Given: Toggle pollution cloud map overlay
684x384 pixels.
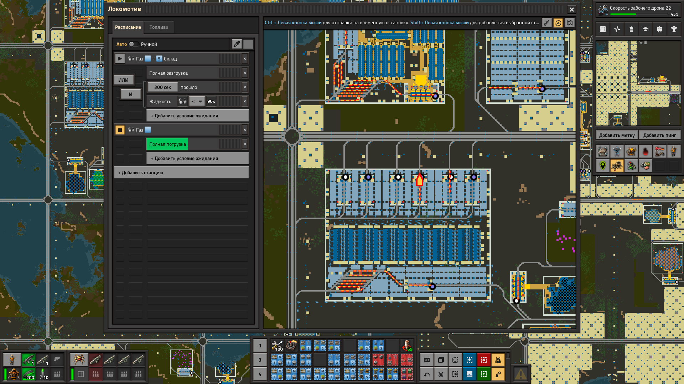Looking at the screenshot, I should pos(646,151).
